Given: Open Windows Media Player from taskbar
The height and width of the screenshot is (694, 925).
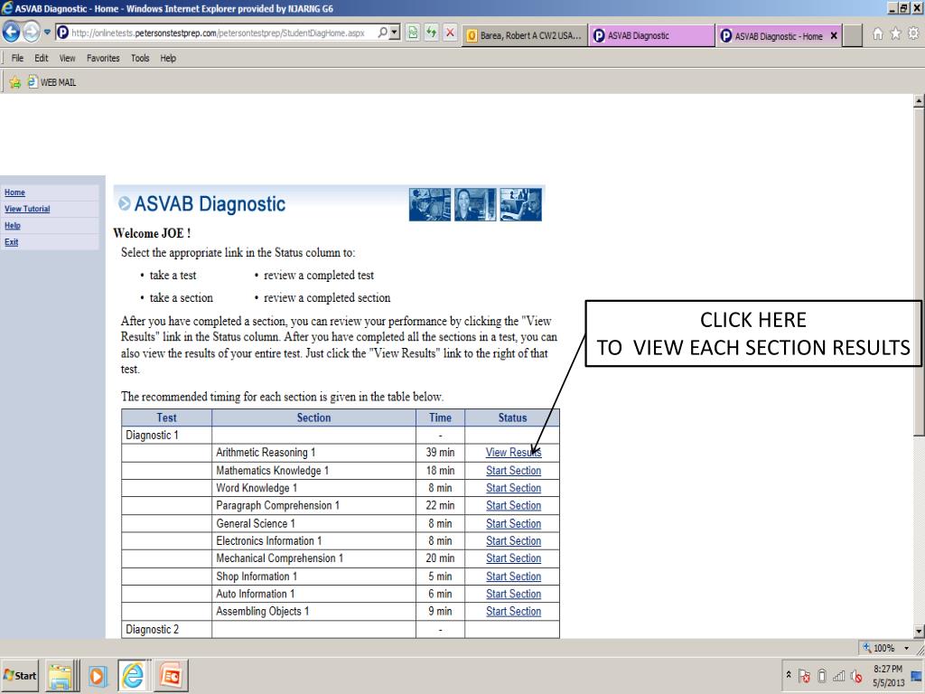Looking at the screenshot, I should point(98,676).
